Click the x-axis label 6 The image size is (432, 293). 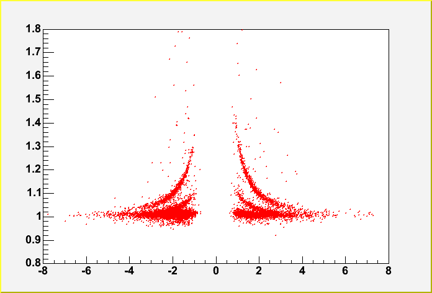pos(346,271)
